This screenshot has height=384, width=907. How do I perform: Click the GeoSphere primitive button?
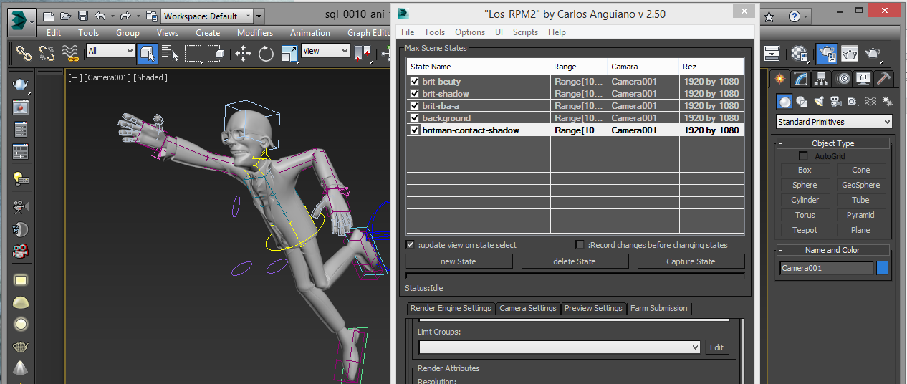tap(861, 185)
